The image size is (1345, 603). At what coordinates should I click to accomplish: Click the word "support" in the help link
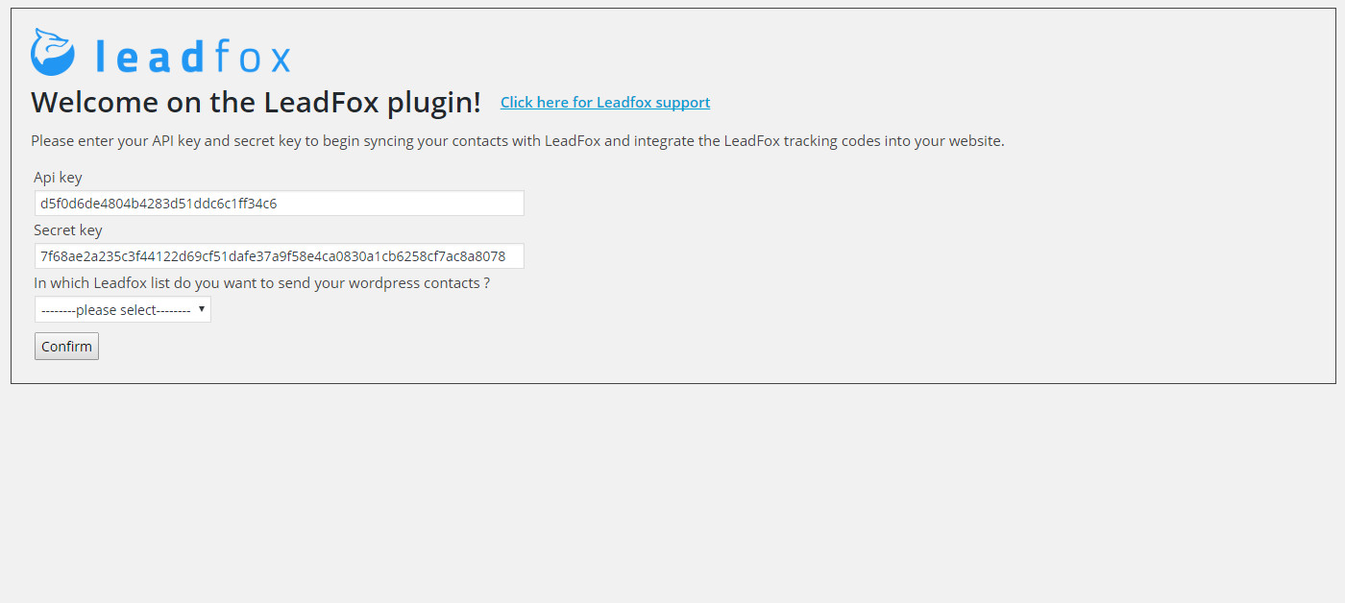point(682,103)
